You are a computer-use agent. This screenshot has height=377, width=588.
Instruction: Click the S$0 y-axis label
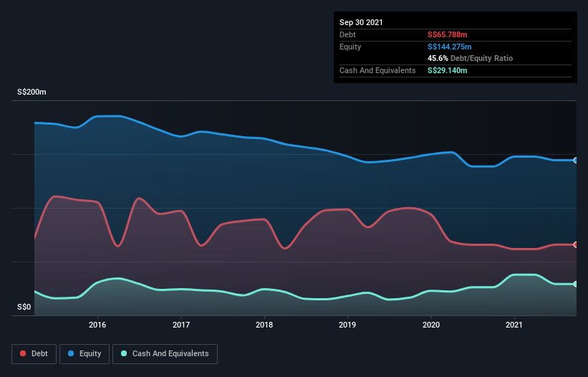pos(24,307)
